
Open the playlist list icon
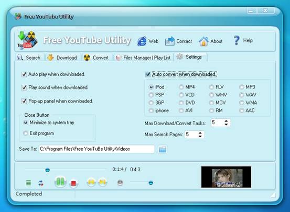click(28, 183)
